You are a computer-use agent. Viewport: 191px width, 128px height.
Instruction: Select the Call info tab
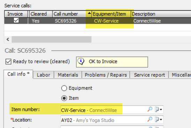18,74
